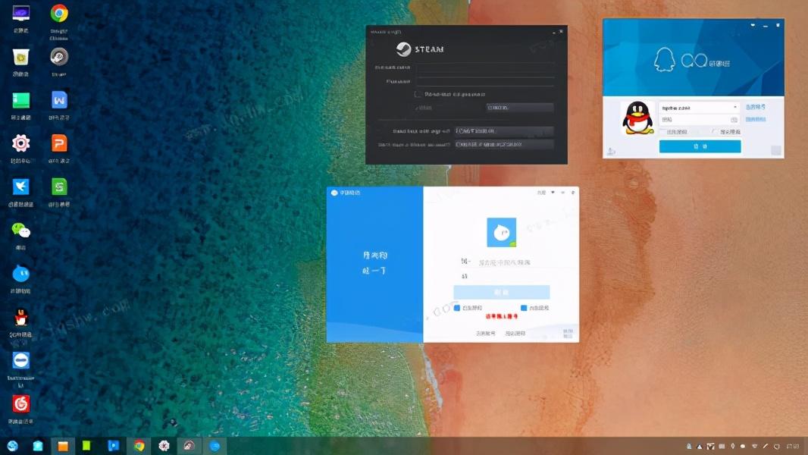Expand the QQ account number dropdown
This screenshot has height=455, width=808.
734,108
